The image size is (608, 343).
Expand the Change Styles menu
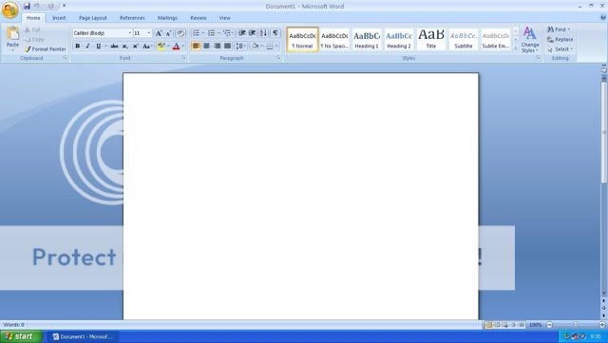[530, 39]
